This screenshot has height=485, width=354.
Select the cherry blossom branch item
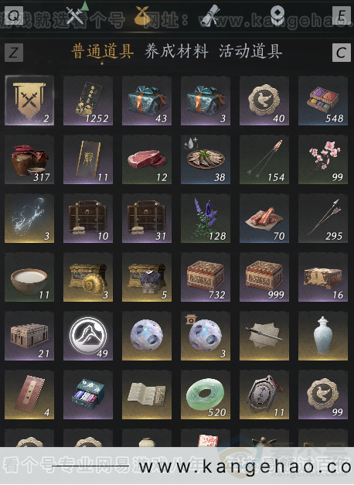click(323, 159)
